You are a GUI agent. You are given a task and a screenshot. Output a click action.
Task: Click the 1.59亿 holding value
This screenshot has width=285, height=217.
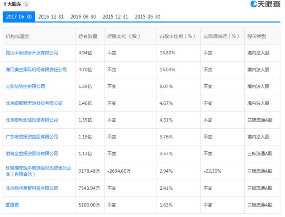[85, 86]
